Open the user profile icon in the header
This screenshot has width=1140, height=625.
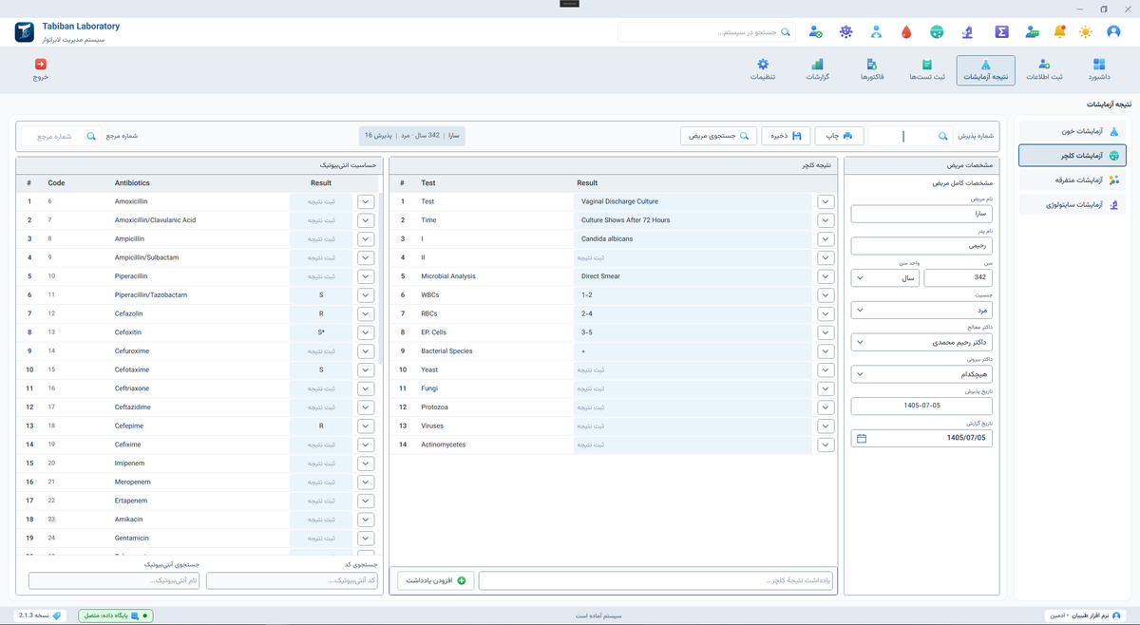1113,32
